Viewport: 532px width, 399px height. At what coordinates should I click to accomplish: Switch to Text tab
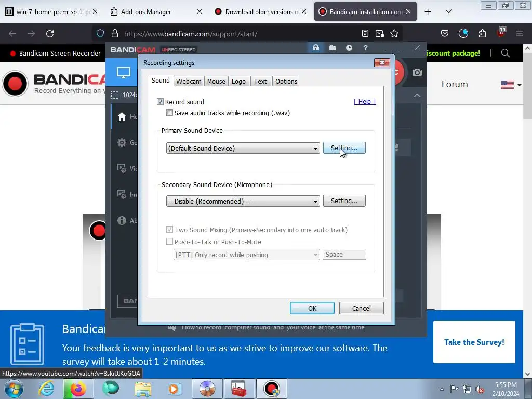[260, 82]
